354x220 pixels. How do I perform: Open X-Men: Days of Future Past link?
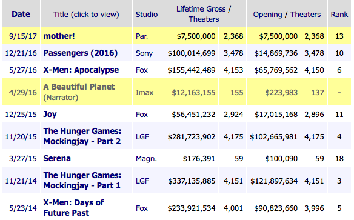pyautogui.click(x=73, y=208)
